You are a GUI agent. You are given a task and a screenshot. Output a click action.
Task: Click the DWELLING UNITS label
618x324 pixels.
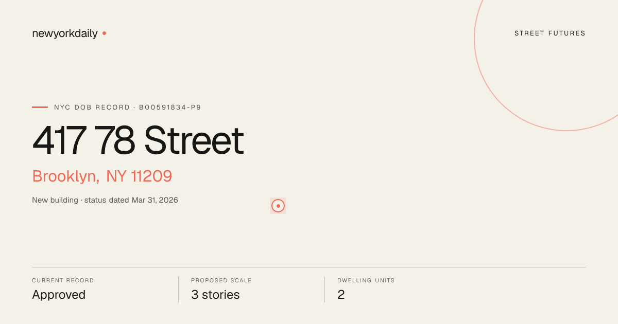point(366,281)
